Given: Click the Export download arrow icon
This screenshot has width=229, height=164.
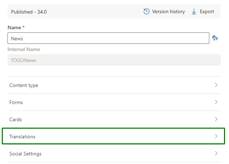Looking at the screenshot, I should tap(194, 11).
